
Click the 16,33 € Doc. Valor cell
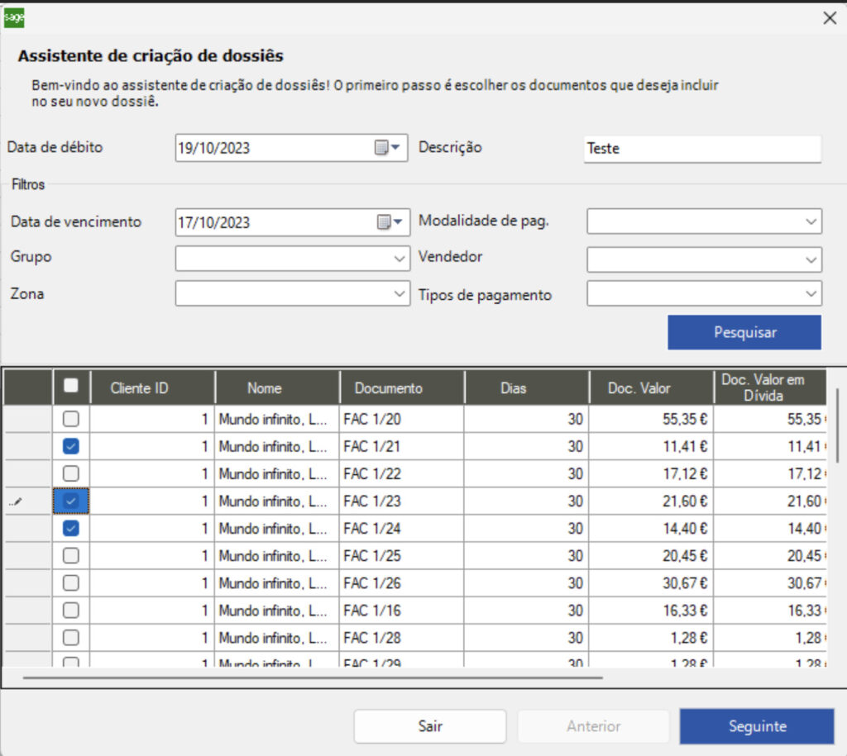[x=652, y=611]
